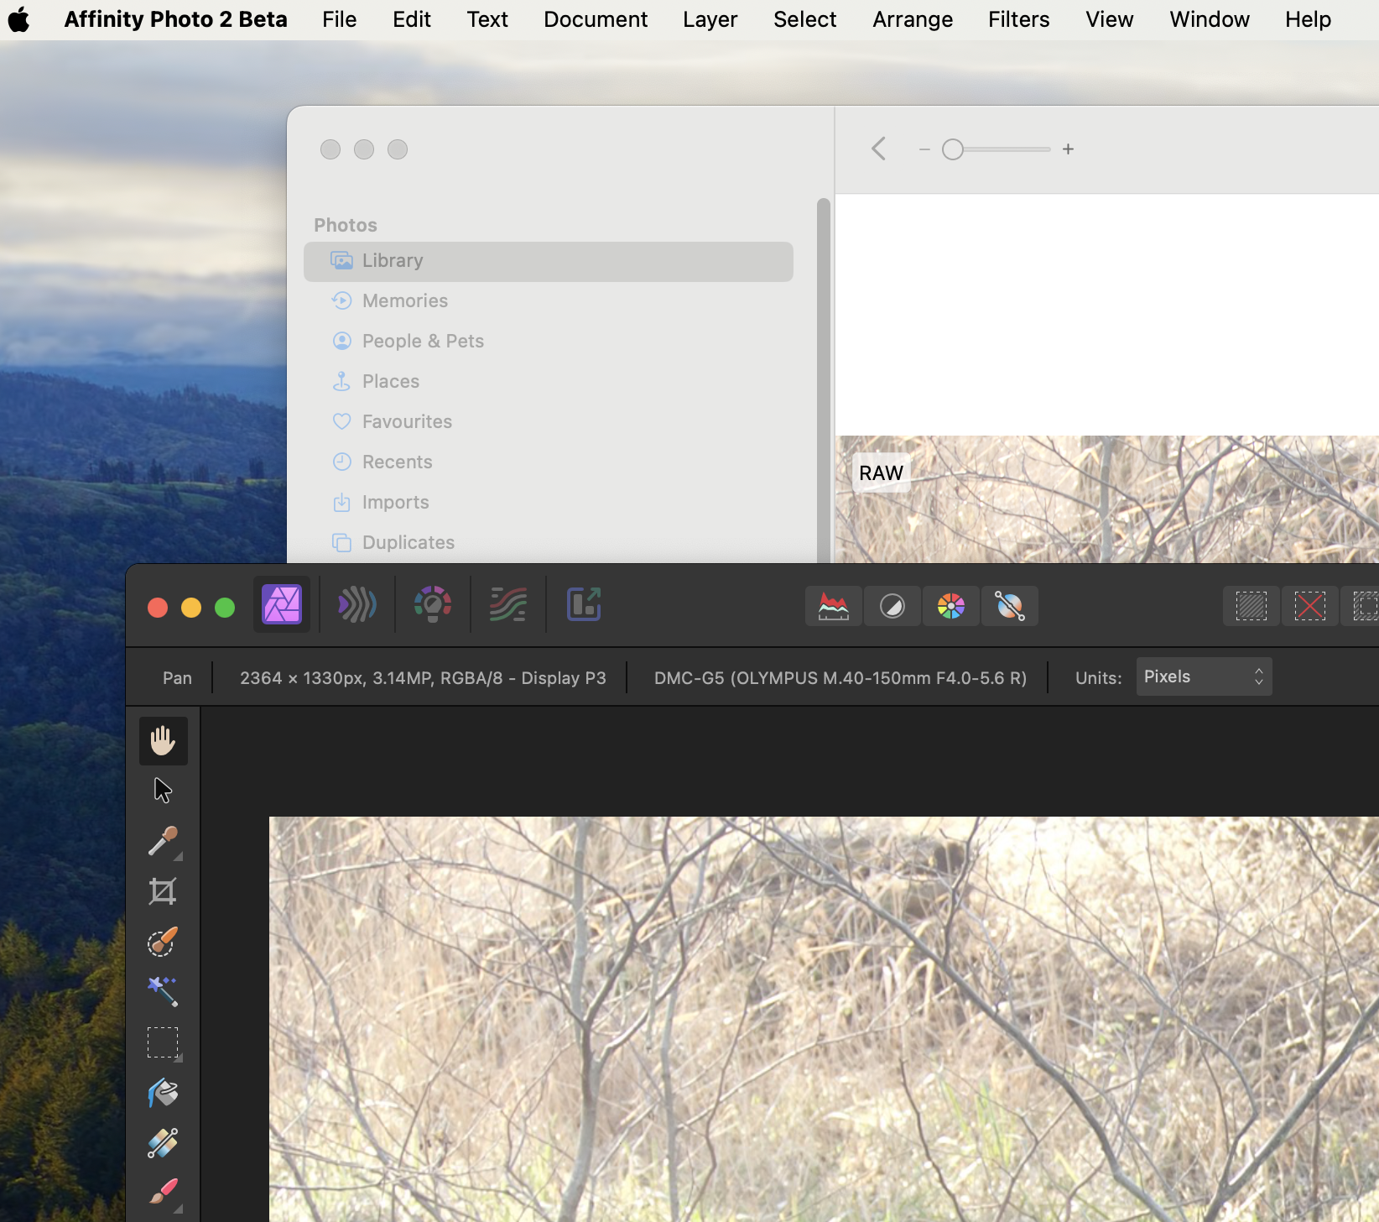
Task: Click the DMC-G5 camera lens info
Action: [840, 678]
